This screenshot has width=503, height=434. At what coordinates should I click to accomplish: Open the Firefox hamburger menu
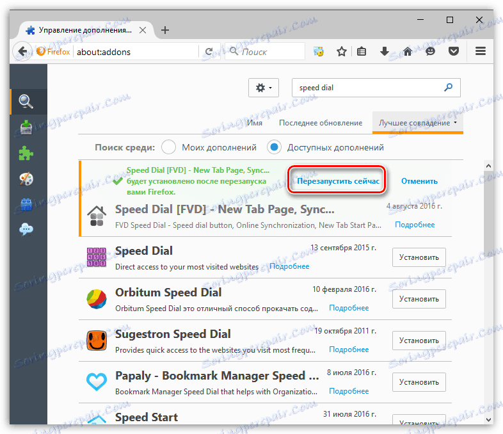(x=480, y=51)
